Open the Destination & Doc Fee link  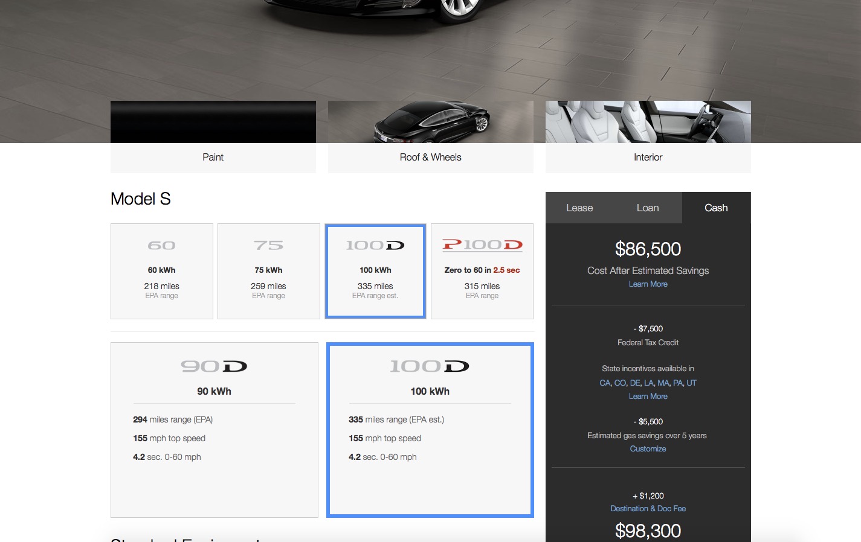[648, 509]
